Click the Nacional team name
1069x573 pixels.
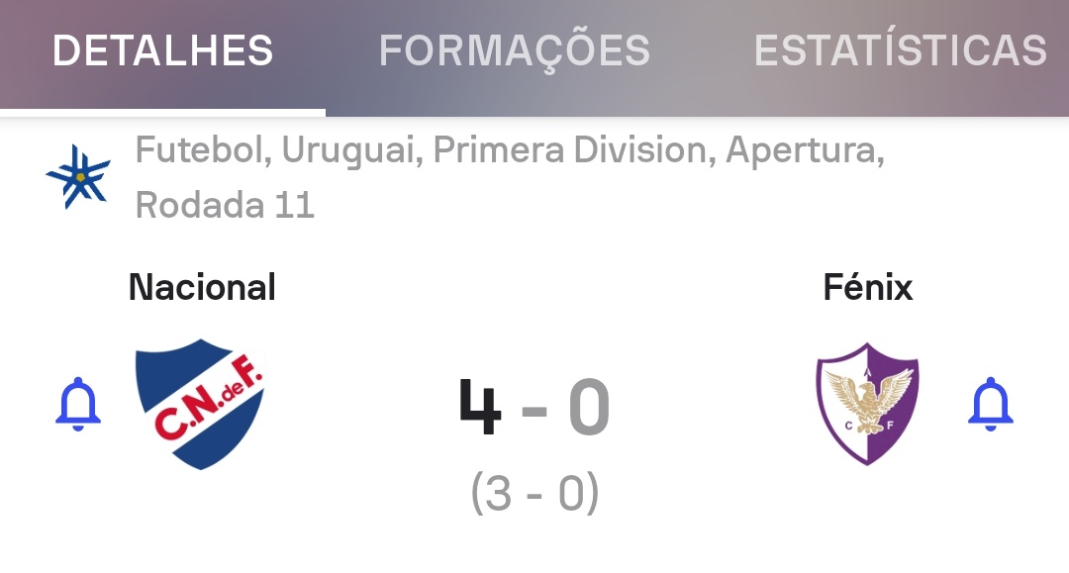pyautogui.click(x=202, y=287)
